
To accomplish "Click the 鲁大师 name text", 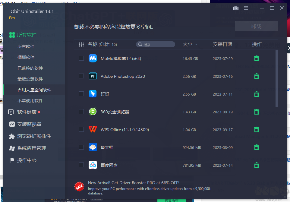I will (107, 147).
